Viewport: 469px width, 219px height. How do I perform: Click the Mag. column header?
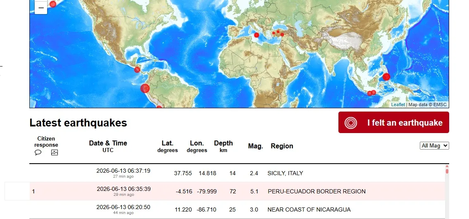(255, 146)
